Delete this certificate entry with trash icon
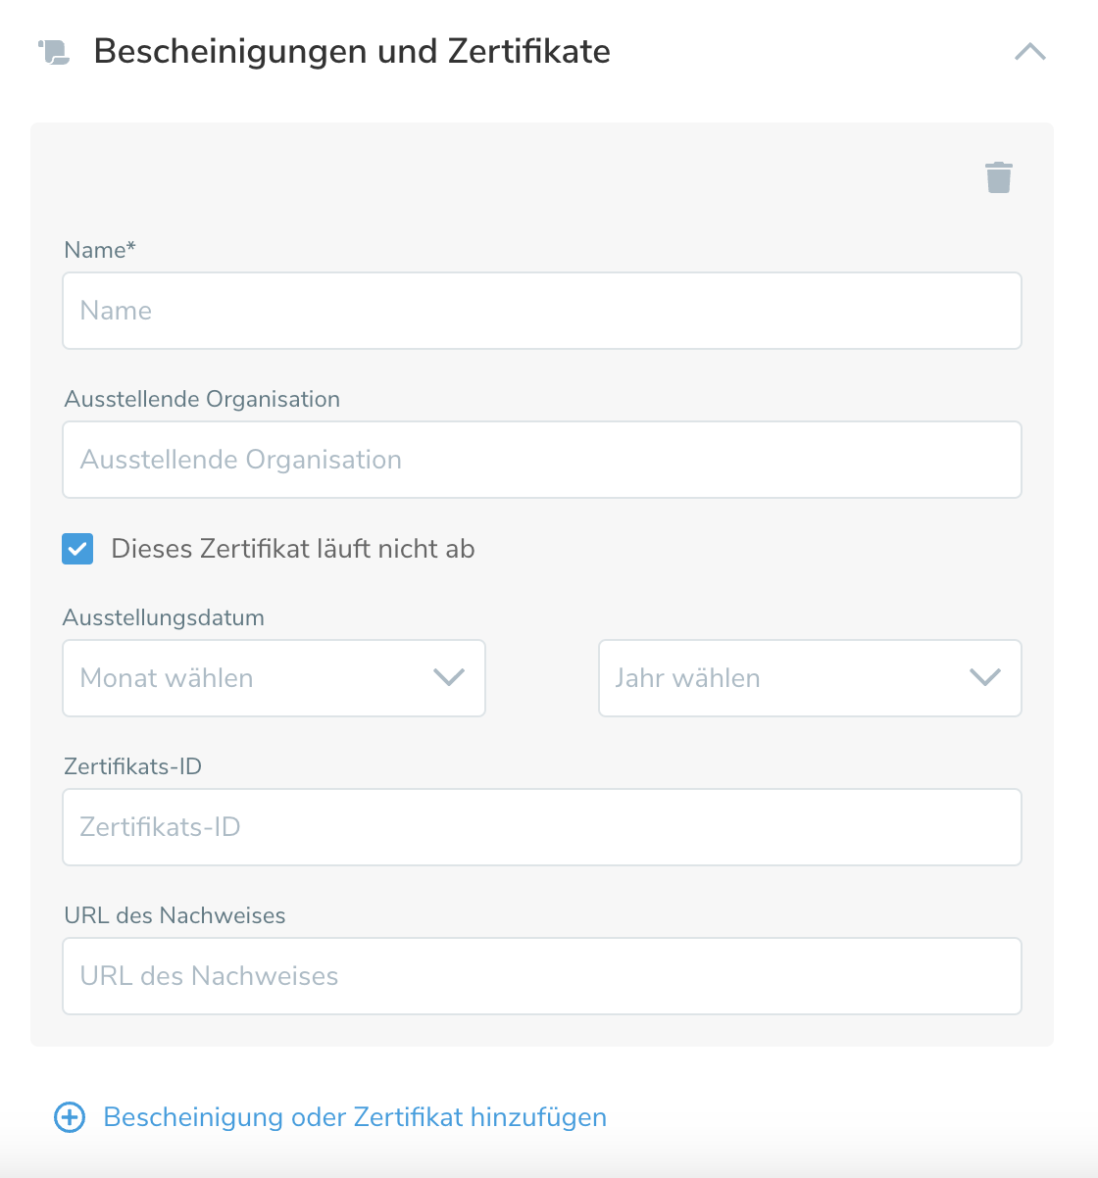1098x1178 pixels. point(998,177)
